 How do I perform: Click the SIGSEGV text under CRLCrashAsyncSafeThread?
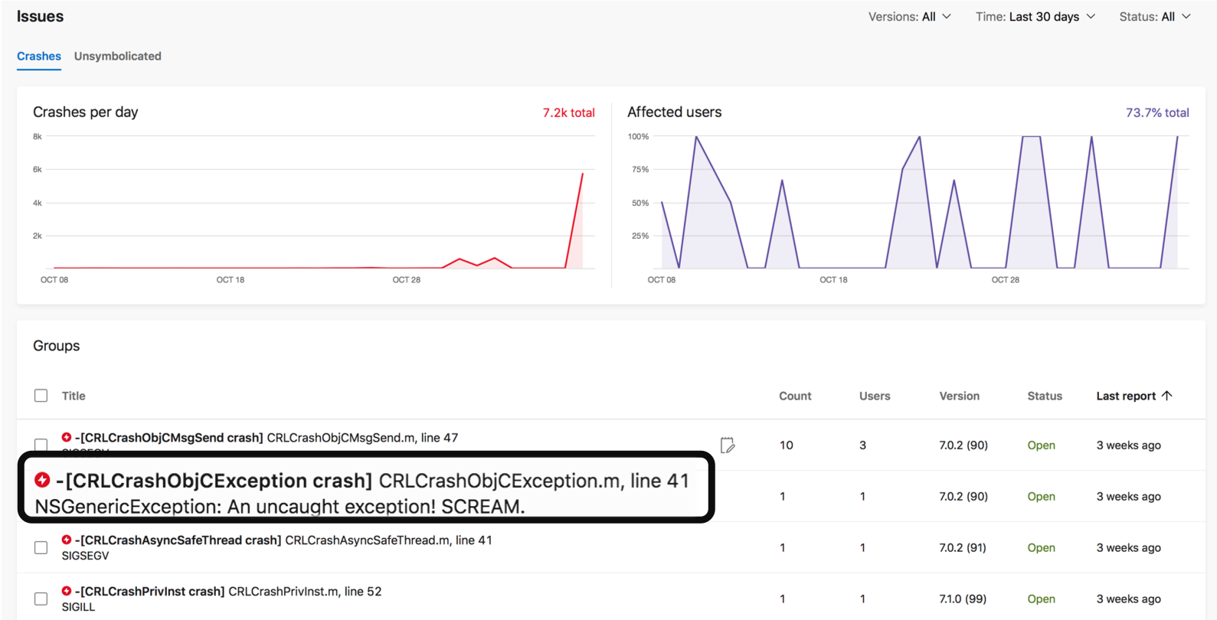[86, 556]
